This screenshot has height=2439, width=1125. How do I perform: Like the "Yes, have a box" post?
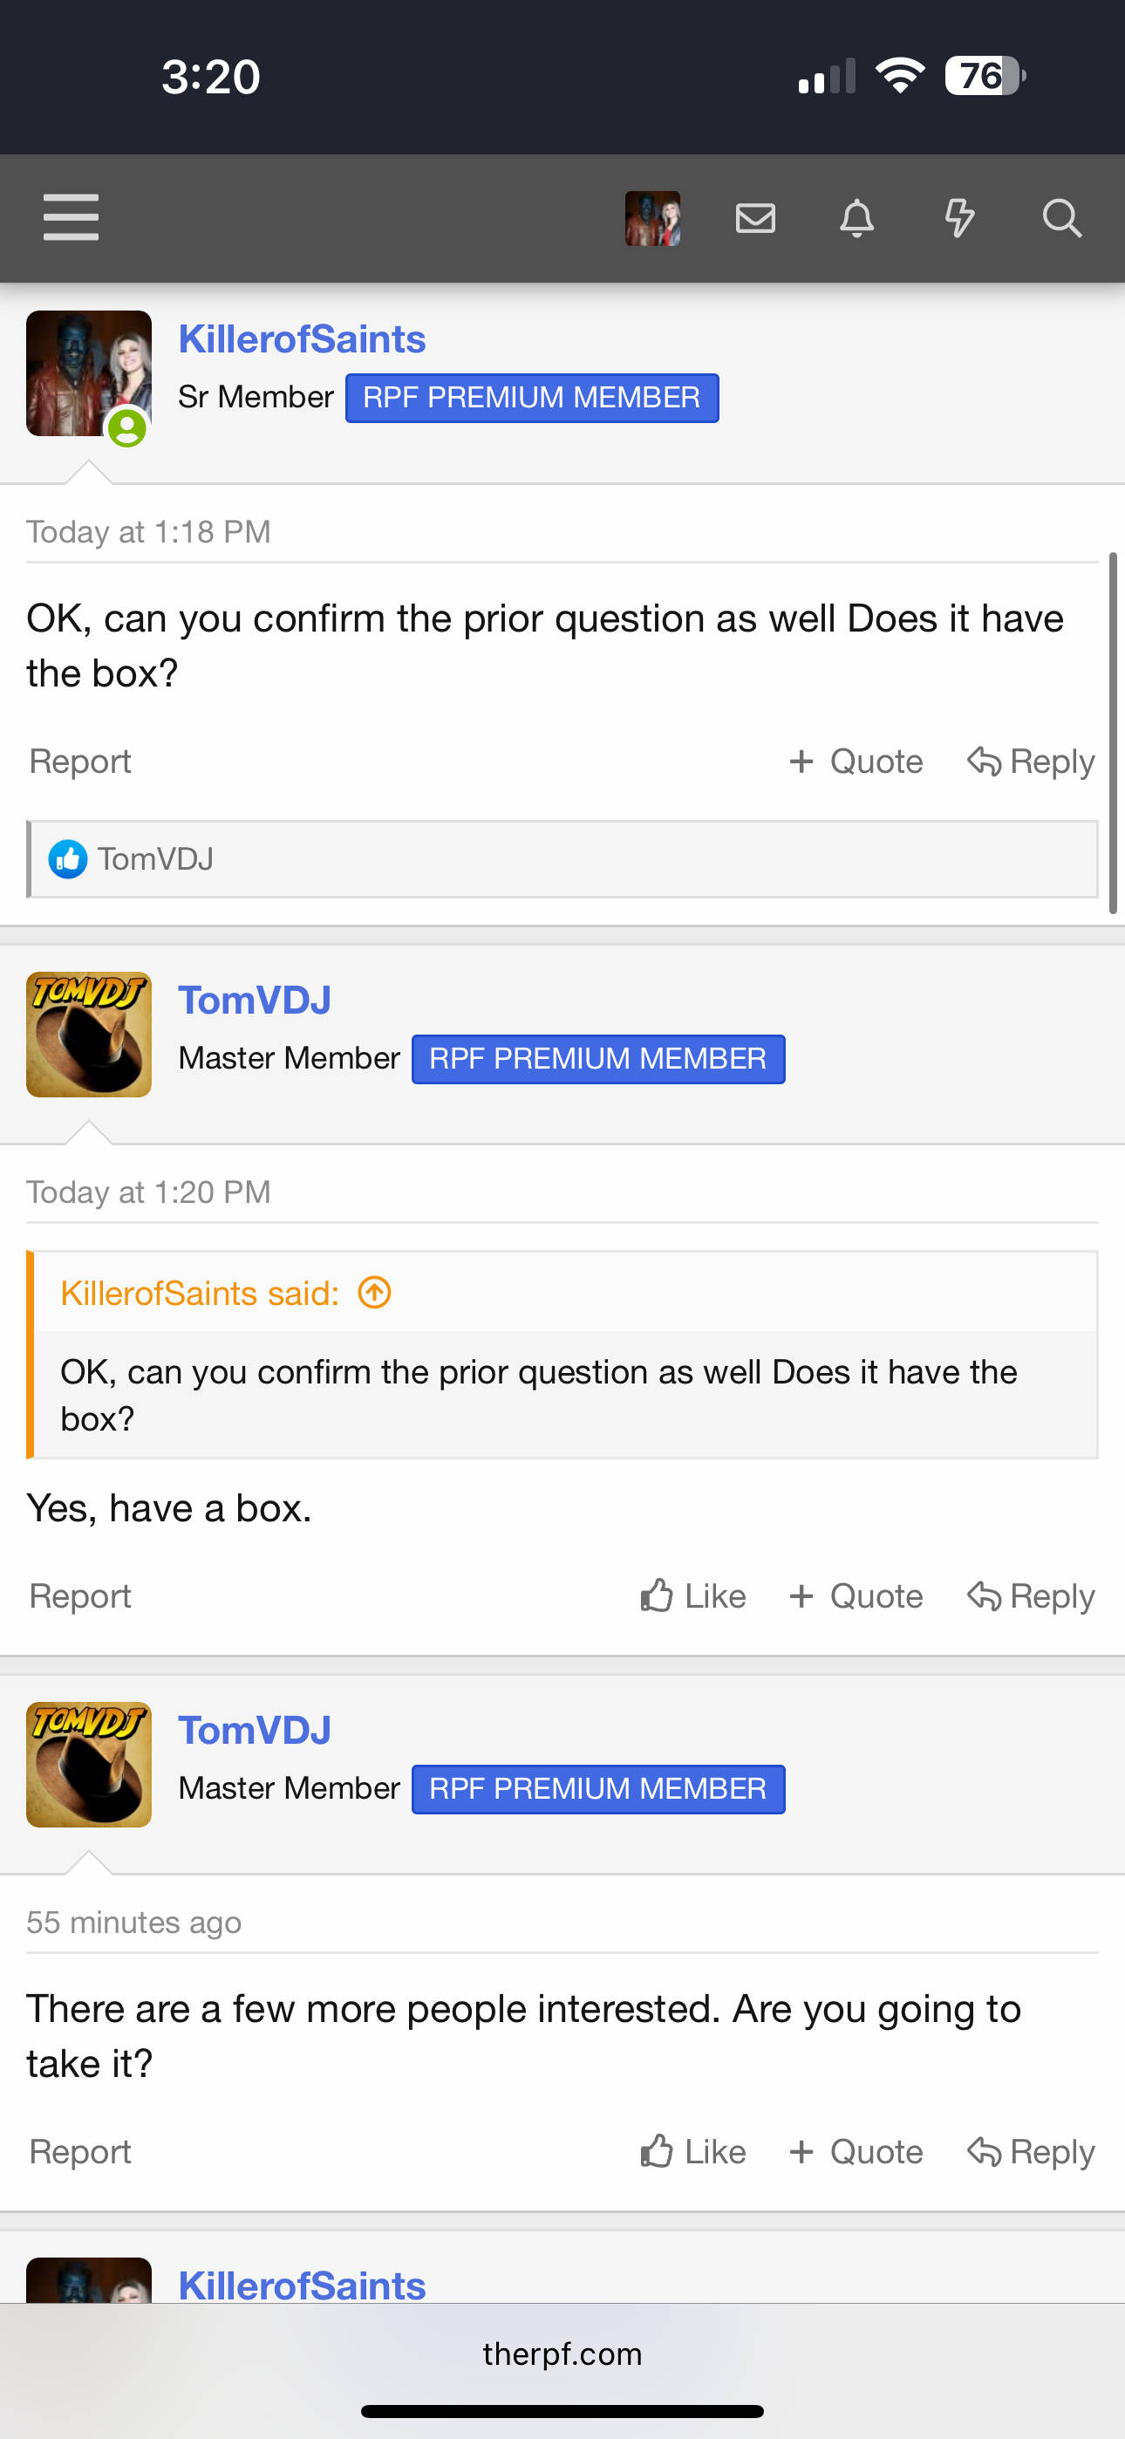click(693, 1596)
